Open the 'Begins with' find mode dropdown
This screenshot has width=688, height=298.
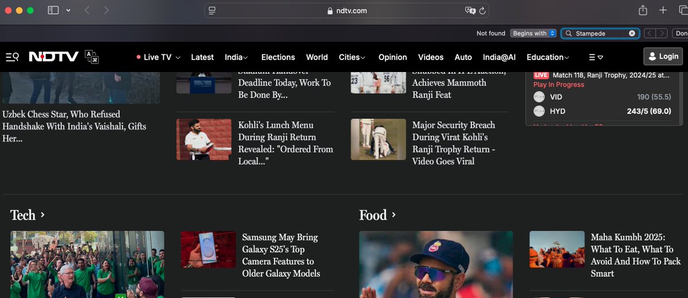(x=533, y=33)
